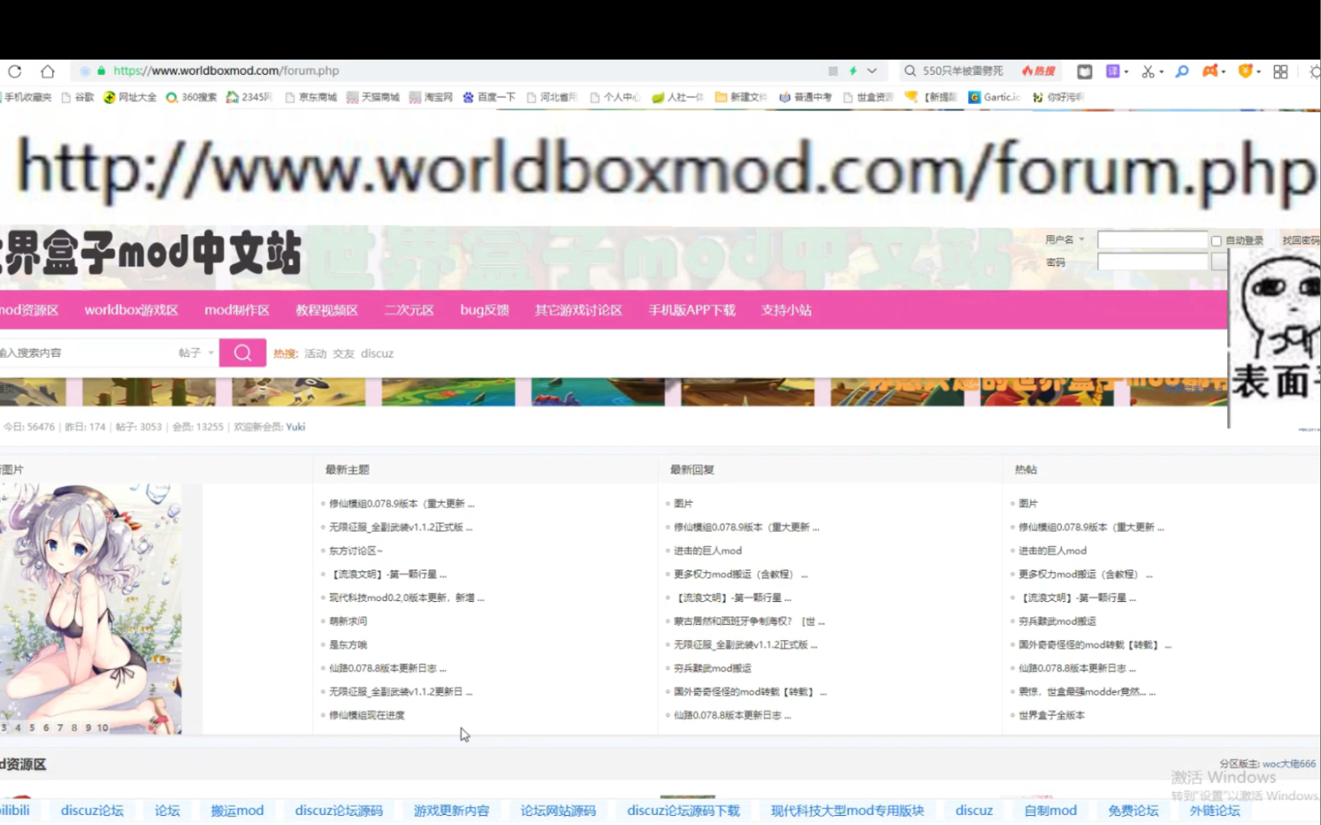Open the mod制作区 nav tab

tap(237, 310)
